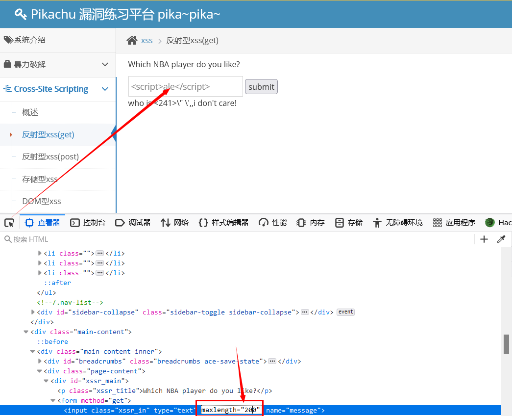The height and width of the screenshot is (416, 512).
Task: Switch to the 调试器 debugger tab
Action: point(133,223)
